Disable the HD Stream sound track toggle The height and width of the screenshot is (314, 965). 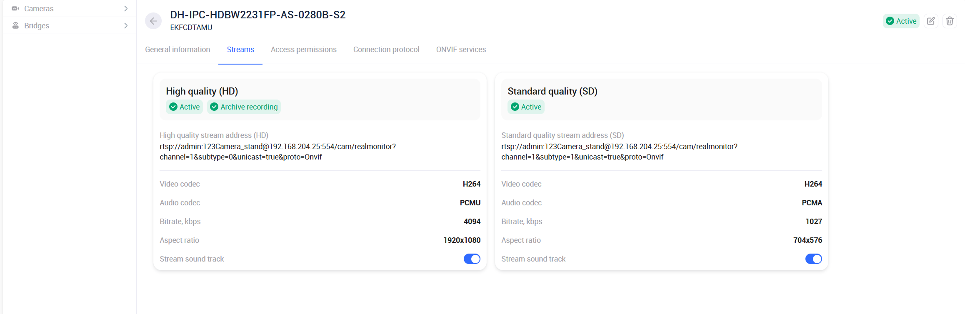472,259
